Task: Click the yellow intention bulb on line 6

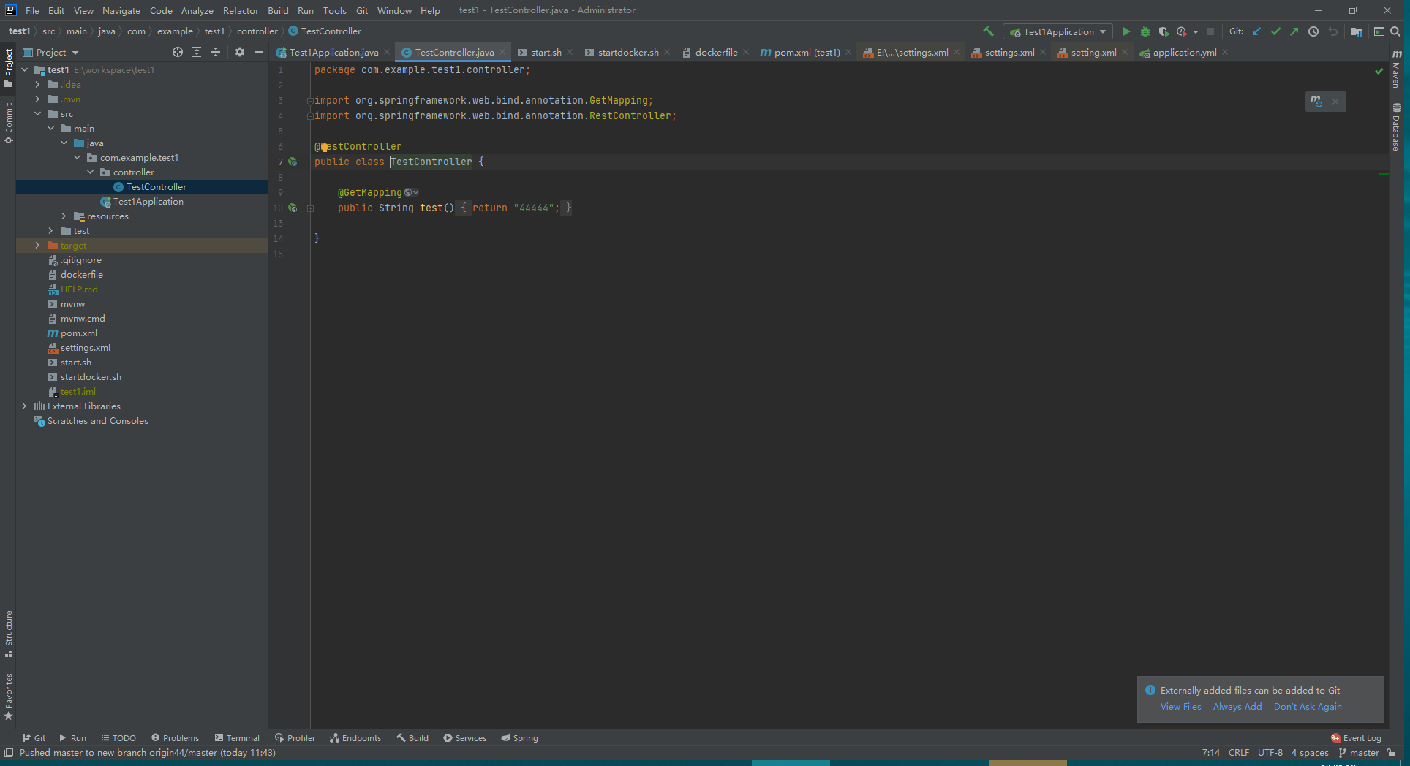Action: coord(324,147)
